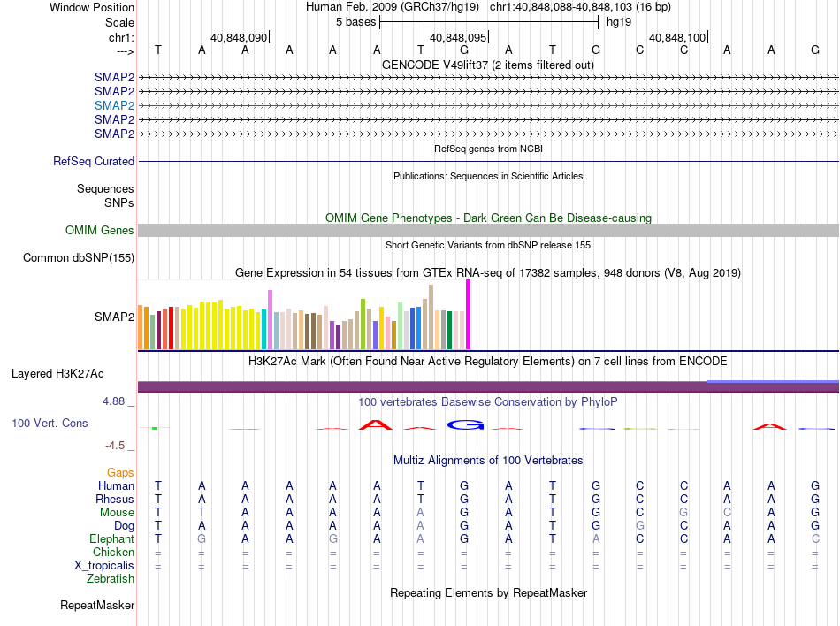Screen dimensions: 840x626
Task: Open the RefSeq Curated track label
Action: (x=94, y=161)
